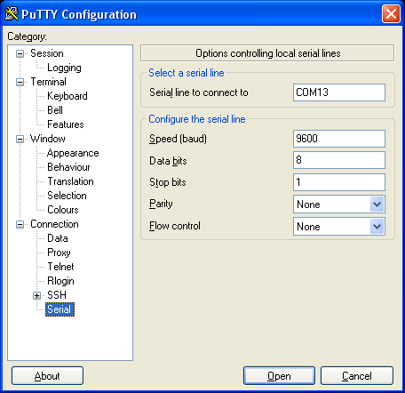Select Connection category

(54, 224)
